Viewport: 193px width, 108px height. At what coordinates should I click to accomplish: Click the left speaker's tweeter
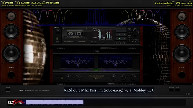(x=11, y=16)
